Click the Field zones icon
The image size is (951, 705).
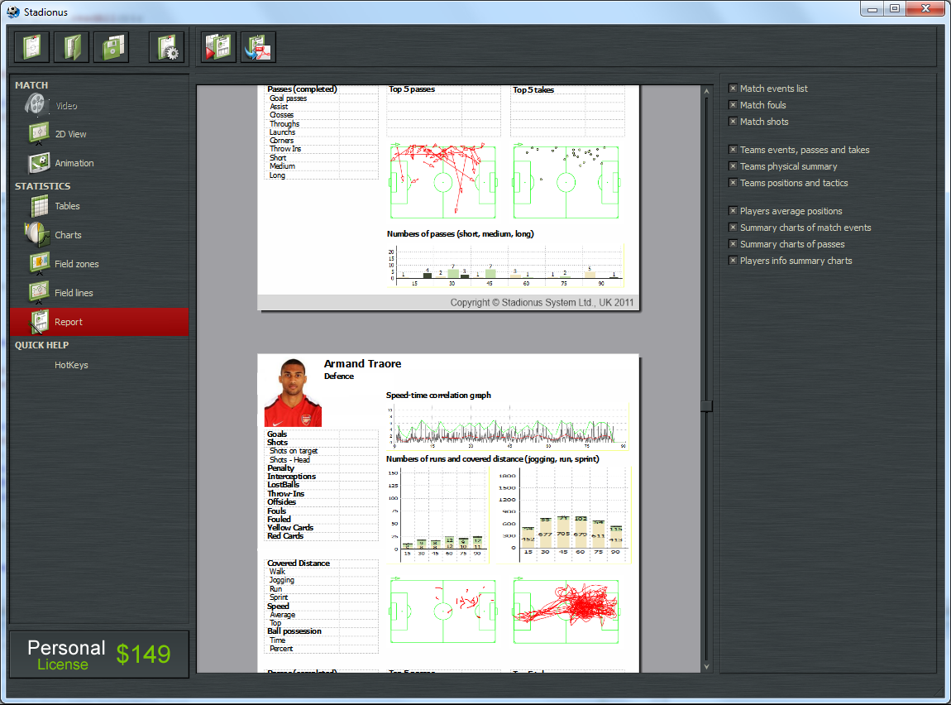[x=40, y=264]
